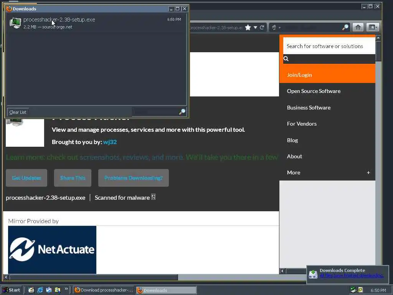Open the search engine selector dropdown
393x295 pixels.
point(276,27)
